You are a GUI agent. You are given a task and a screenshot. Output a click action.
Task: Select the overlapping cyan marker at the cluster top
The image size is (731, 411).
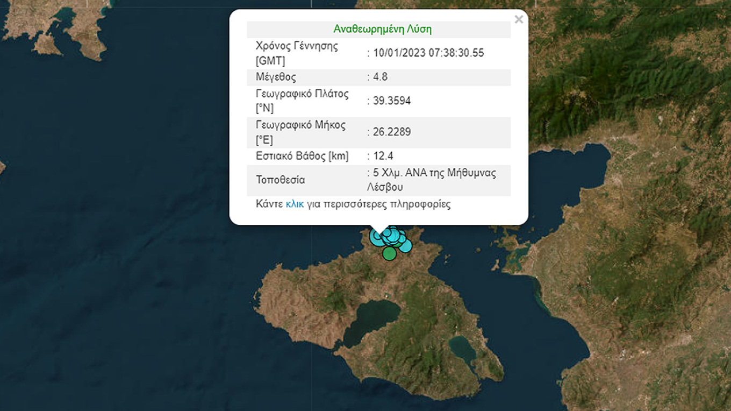(393, 229)
